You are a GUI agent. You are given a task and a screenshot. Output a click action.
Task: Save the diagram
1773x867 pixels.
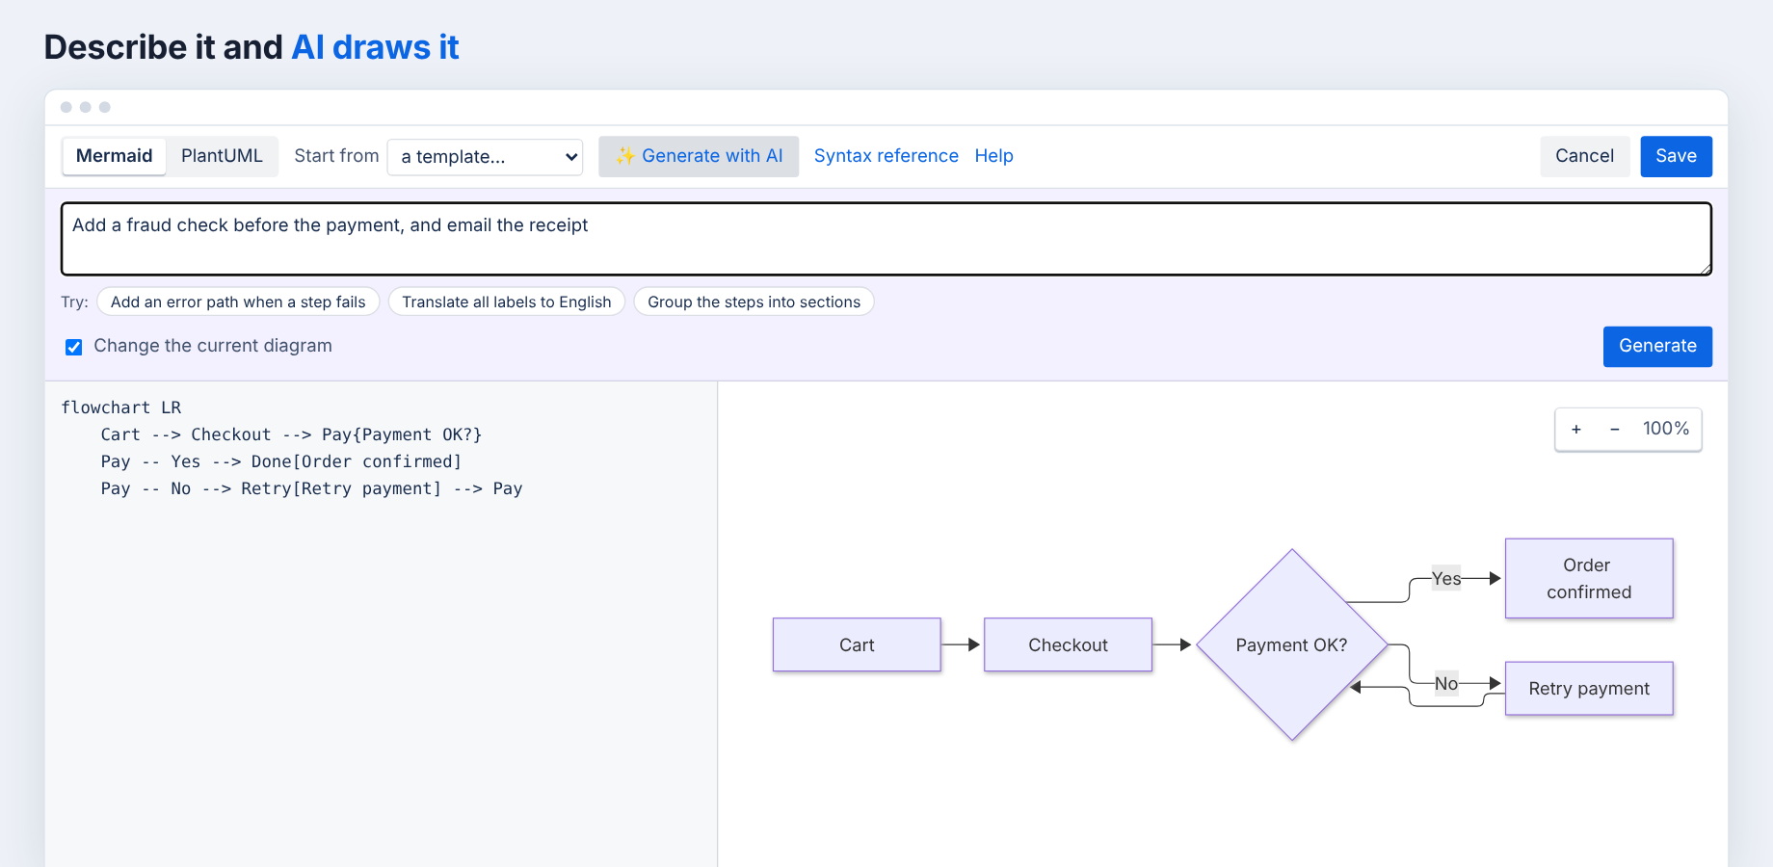point(1676,156)
